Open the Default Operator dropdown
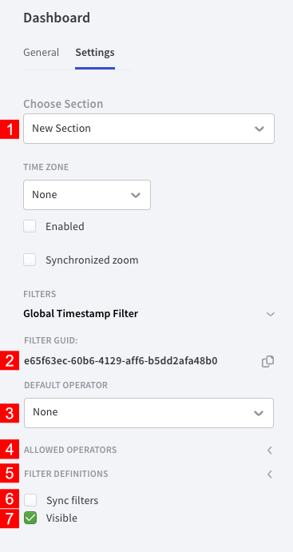 coord(148,413)
